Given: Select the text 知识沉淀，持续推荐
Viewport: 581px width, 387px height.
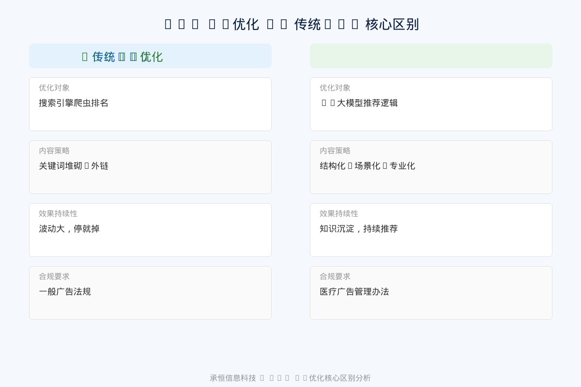Looking at the screenshot, I should pyautogui.click(x=359, y=229).
